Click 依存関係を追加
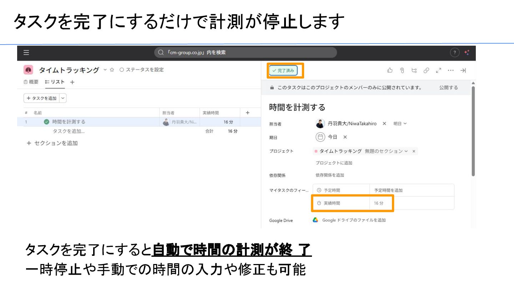Viewport: 514px width, 289px height. 330,175
